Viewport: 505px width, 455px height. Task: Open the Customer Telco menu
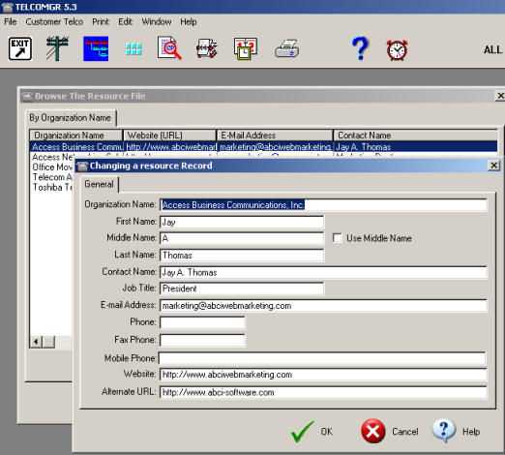(54, 21)
